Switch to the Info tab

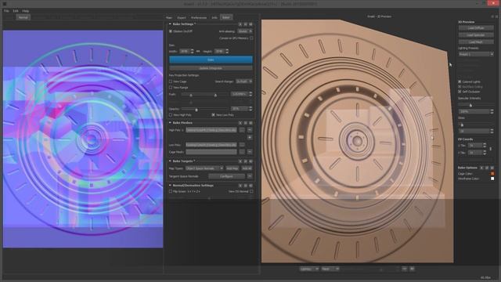click(x=214, y=17)
